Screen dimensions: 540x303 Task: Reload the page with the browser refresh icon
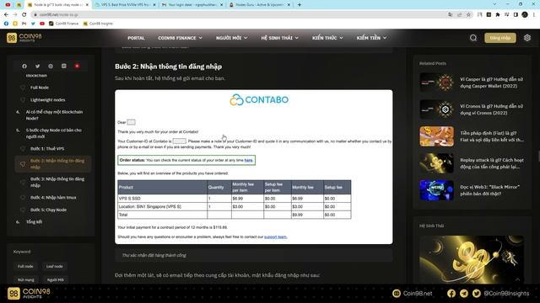pyautogui.click(x=24, y=14)
